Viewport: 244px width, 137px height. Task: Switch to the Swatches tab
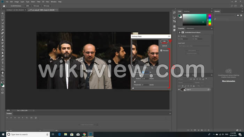coord(186,11)
